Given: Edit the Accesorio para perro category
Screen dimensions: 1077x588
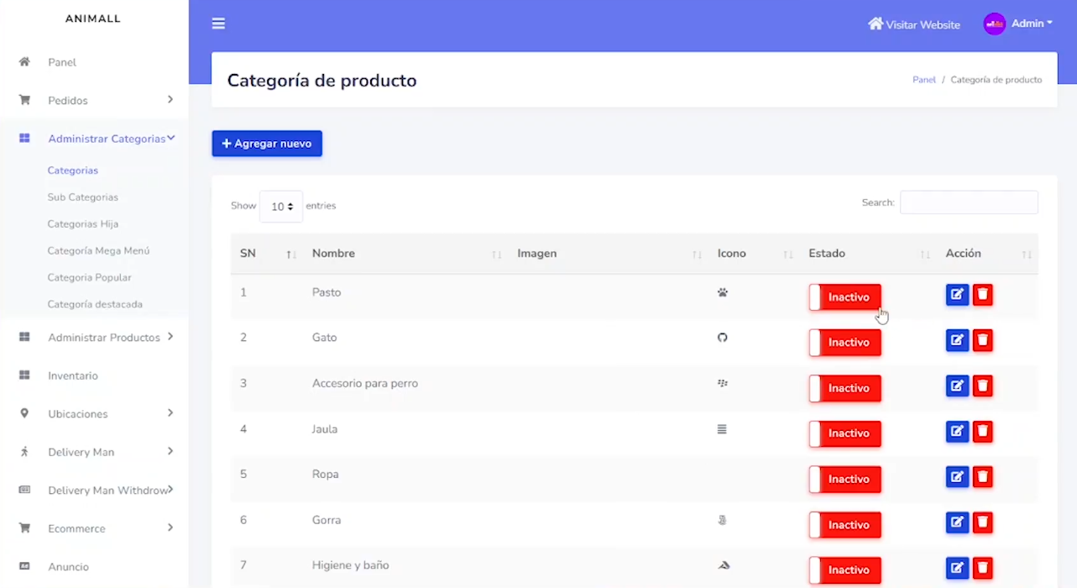Looking at the screenshot, I should click(x=957, y=386).
